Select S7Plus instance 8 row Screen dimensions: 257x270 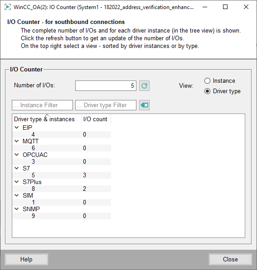click(62, 189)
